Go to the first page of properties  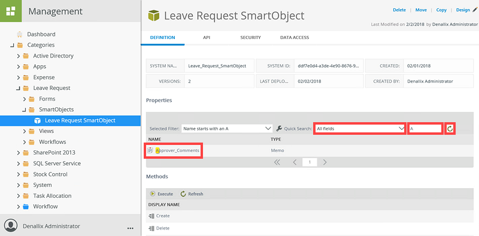[277, 162]
